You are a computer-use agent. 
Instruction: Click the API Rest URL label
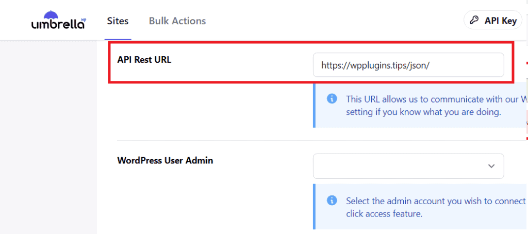144,60
